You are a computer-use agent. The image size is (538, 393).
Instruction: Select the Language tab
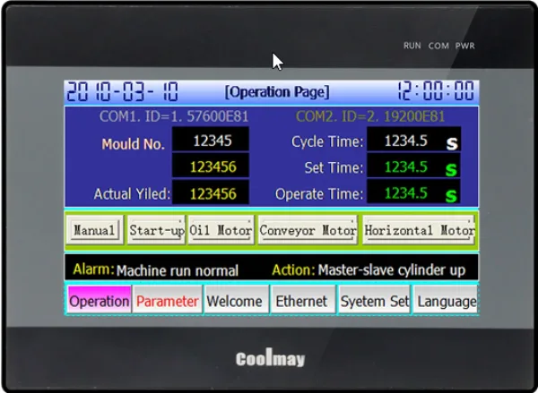pyautogui.click(x=446, y=300)
